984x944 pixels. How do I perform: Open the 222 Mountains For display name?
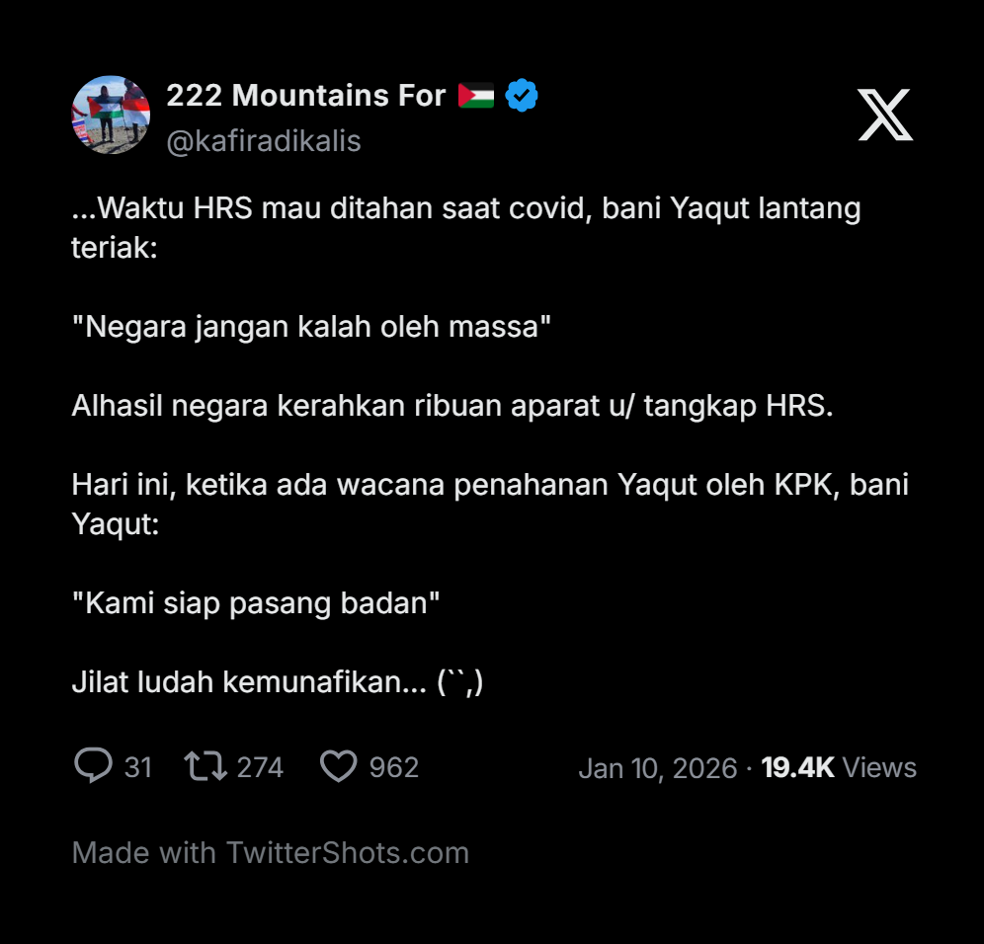(305, 96)
